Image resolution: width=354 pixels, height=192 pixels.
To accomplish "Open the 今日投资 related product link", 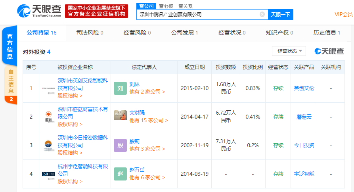I will click(304, 145).
